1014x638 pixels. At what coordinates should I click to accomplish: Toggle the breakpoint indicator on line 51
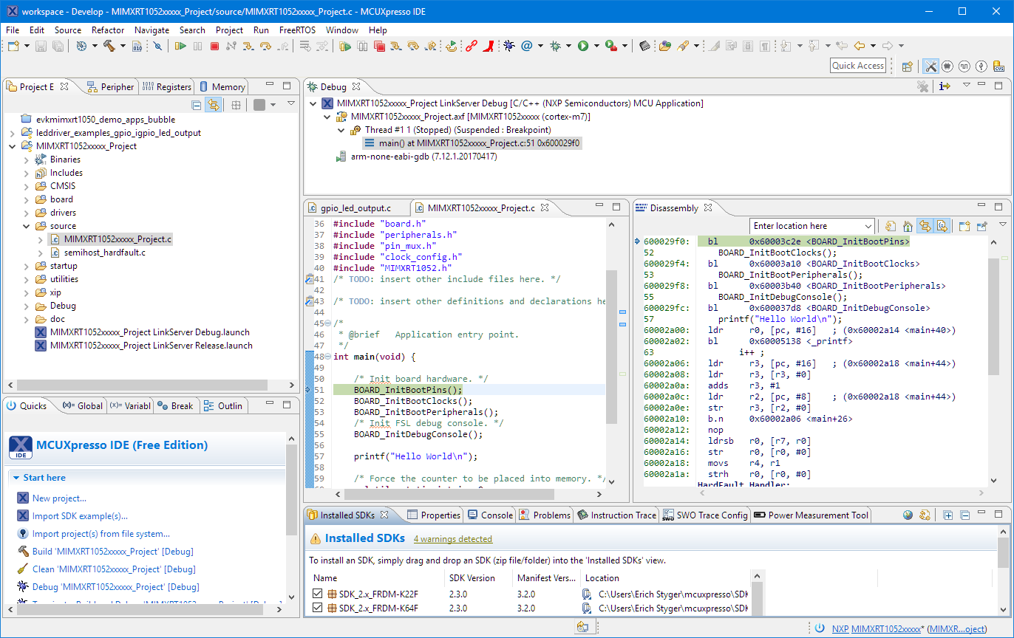click(309, 388)
